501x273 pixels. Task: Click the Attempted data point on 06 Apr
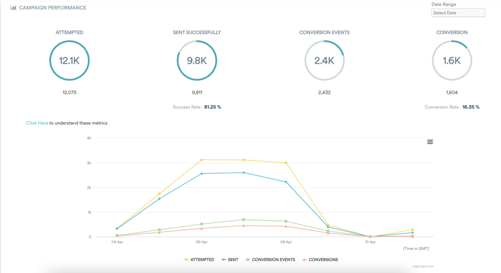point(202,160)
